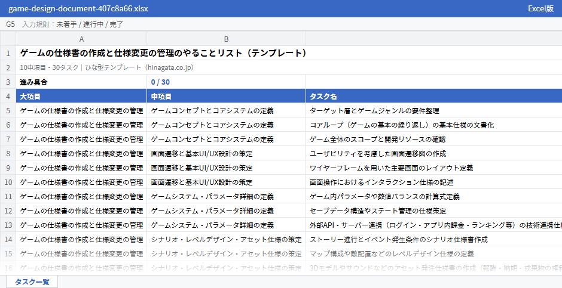Select cell マップ構成や敵配置などのレベルデザイン仕様の定義
Image resolution: width=562 pixels, height=288 pixels.
tap(433, 253)
